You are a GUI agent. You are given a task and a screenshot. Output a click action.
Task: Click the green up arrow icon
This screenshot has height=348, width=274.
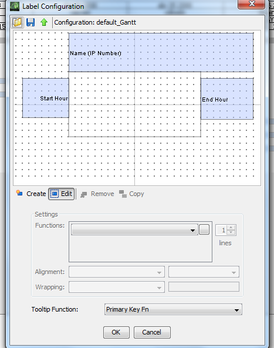click(x=44, y=22)
